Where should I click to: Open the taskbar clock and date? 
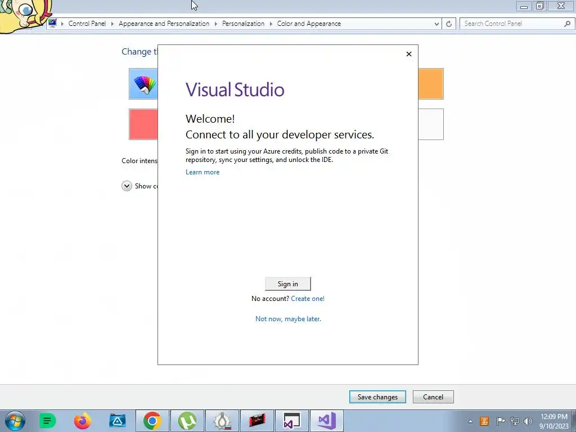click(x=554, y=421)
